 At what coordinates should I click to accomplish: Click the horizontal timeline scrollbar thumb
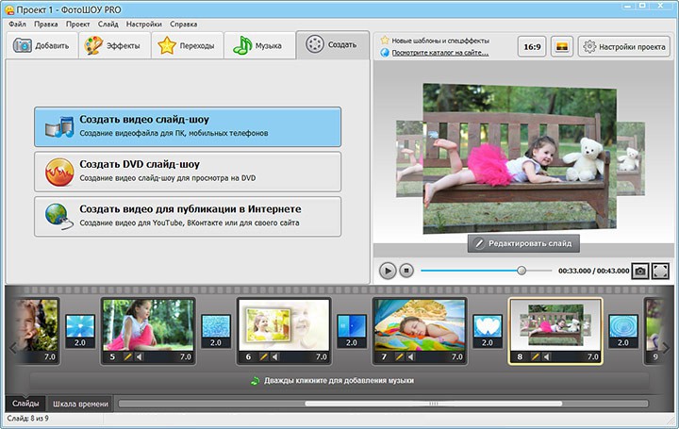(433, 404)
